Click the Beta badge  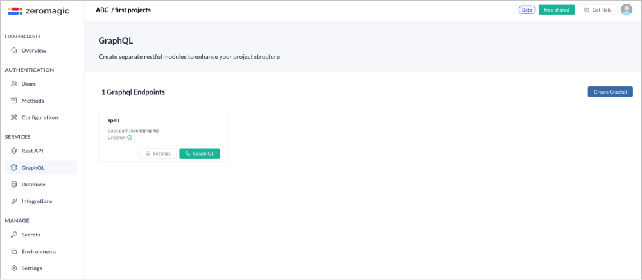(x=527, y=10)
